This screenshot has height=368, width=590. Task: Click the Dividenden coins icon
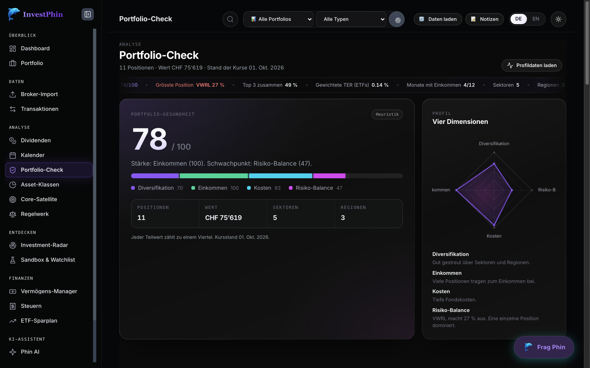(x=13, y=140)
